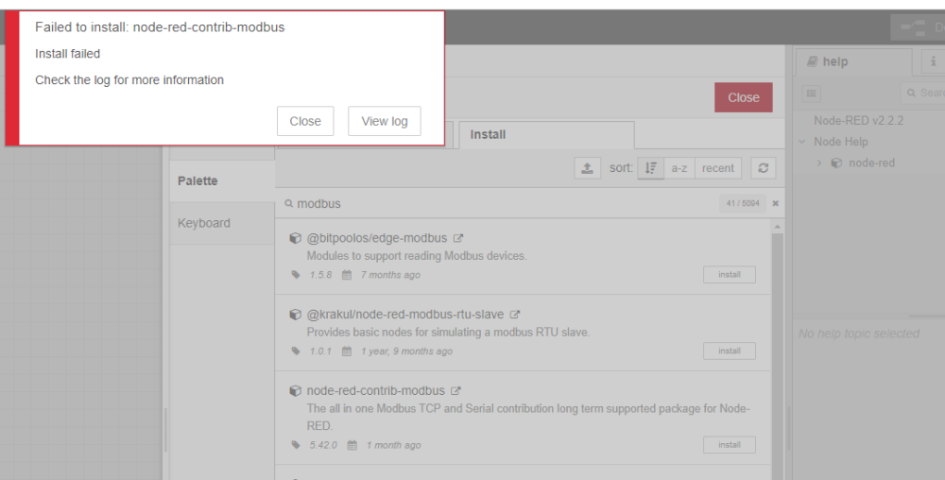Screen dimensions: 945x480
Task: Refresh the module catalogue list
Action: (x=763, y=168)
